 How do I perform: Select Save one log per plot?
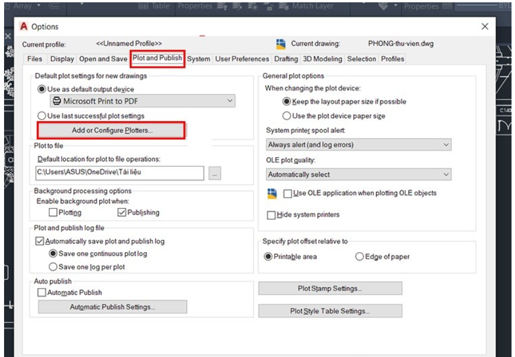[x=53, y=267]
